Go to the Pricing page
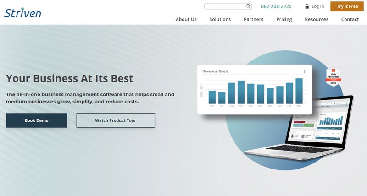The width and height of the screenshot is (367, 196). pyautogui.click(x=284, y=19)
